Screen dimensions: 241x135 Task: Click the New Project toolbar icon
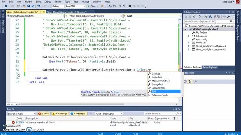[x=18, y=6]
